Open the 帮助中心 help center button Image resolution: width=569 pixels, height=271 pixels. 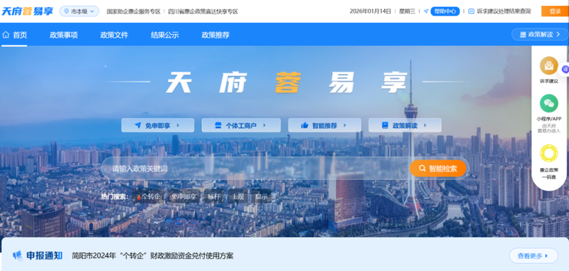pyautogui.click(x=445, y=11)
